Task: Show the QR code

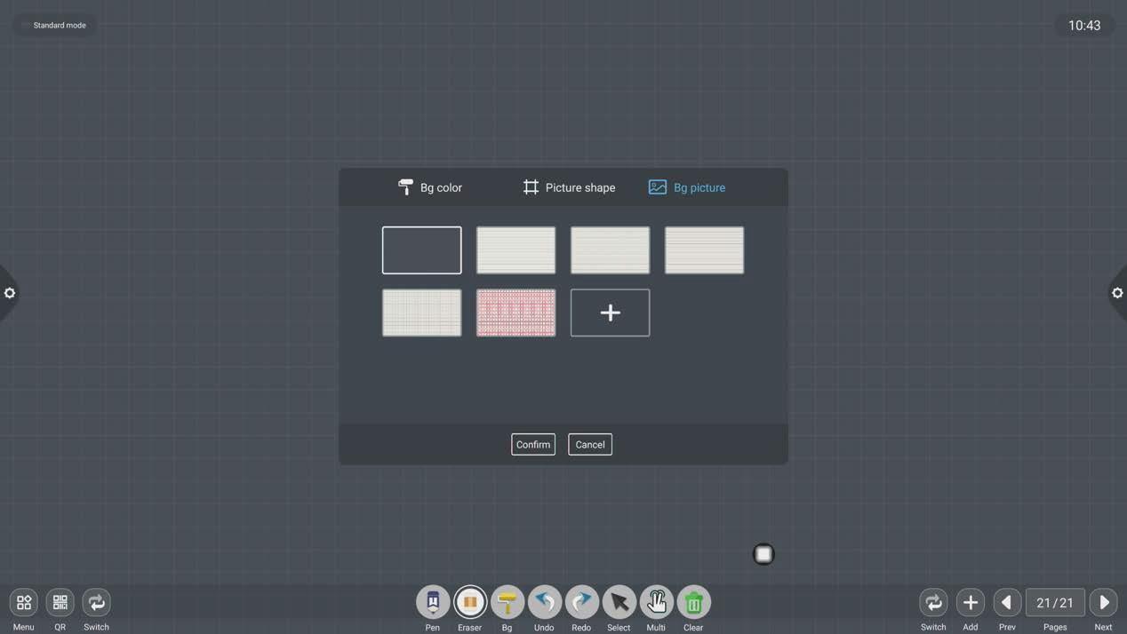Action: coord(60,602)
